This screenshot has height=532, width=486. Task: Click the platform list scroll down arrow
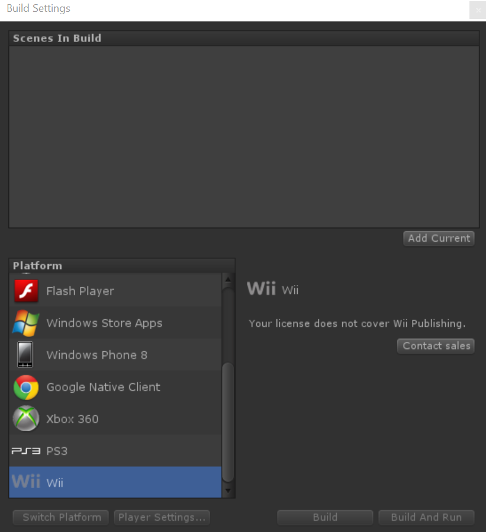[228, 491]
